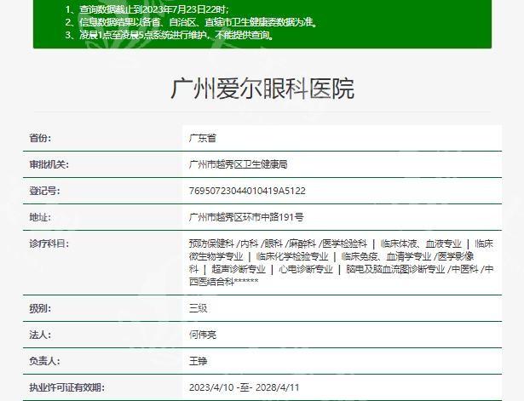This screenshot has width=524, height=401.
Task: Select the 省份 label
Action: coord(40,138)
